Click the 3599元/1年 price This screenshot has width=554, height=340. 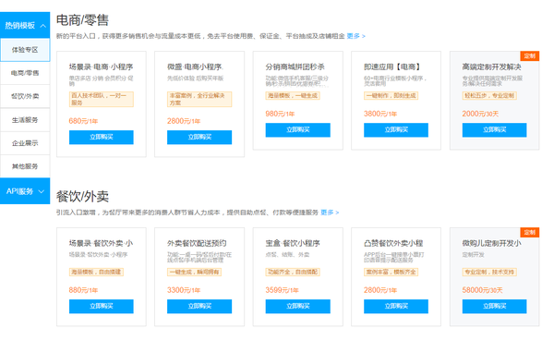(282, 290)
